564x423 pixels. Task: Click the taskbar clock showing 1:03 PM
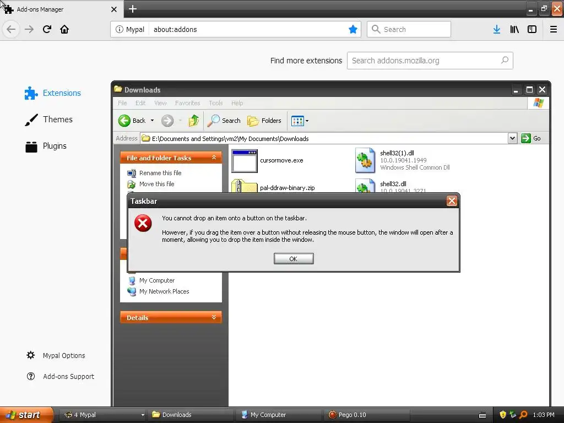coord(544,415)
